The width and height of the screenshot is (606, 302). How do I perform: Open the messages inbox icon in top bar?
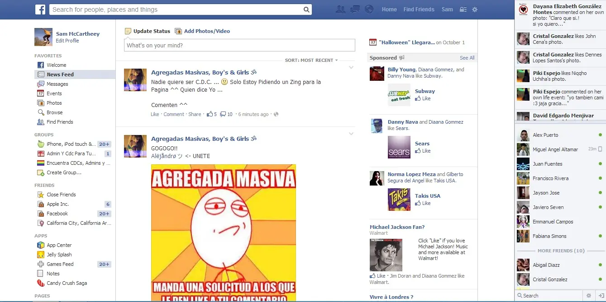click(355, 9)
